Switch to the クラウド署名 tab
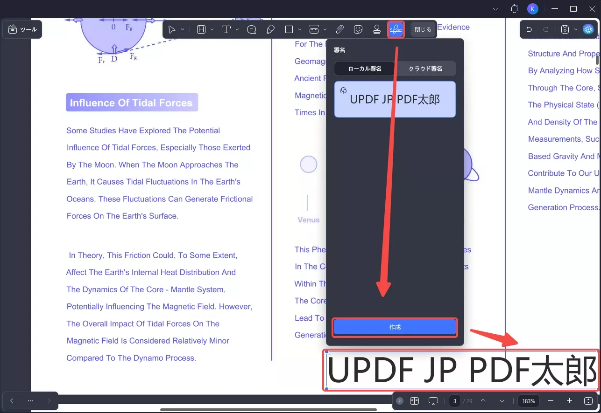Viewport: 601px width, 413px height. [x=425, y=69]
